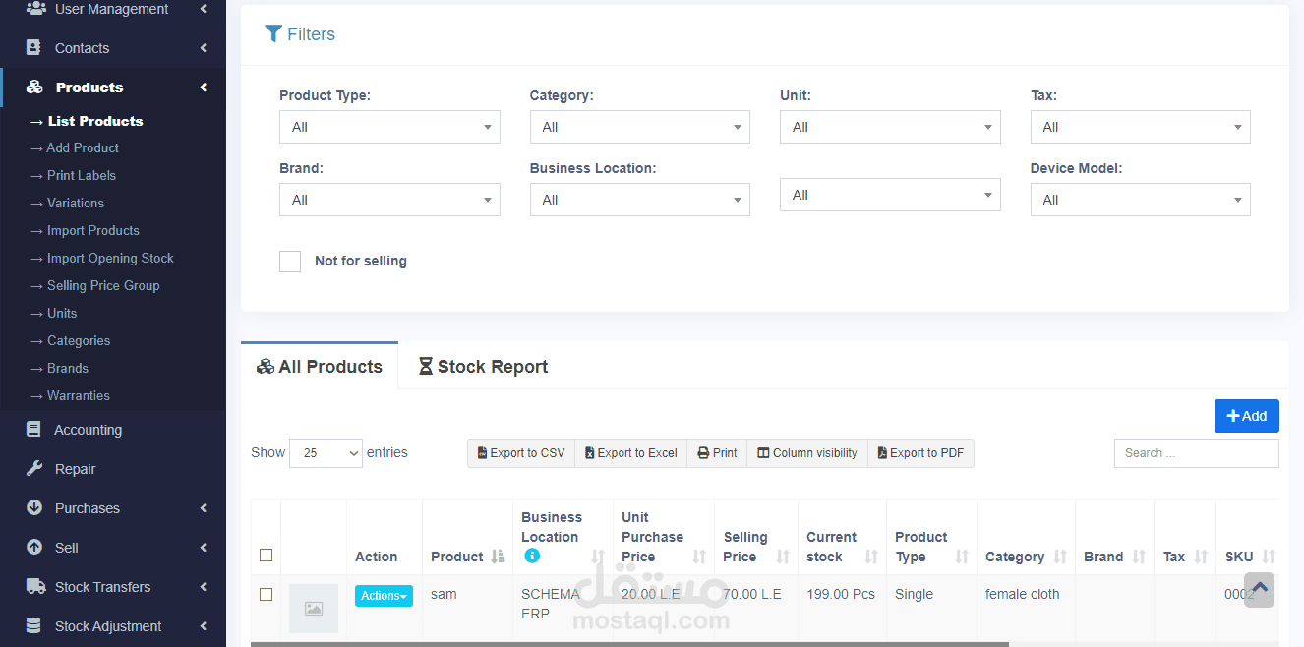Screen dimensions: 1304x647
Task: Tick the select-all checkbox in table header
Action: (266, 556)
